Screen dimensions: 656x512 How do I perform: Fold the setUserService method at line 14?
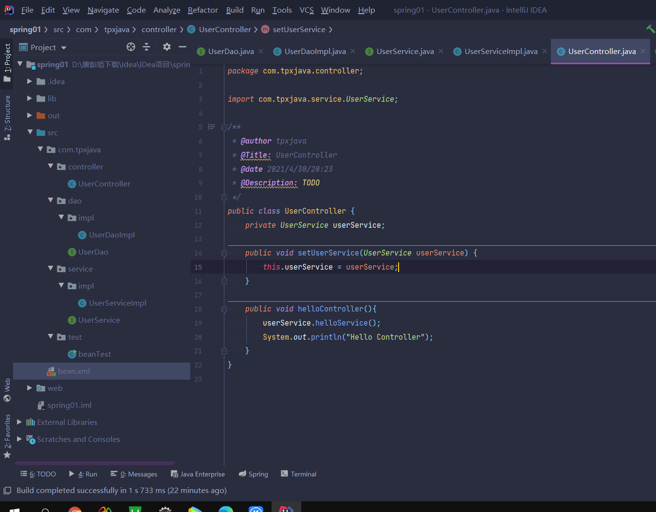(224, 253)
